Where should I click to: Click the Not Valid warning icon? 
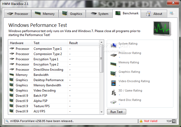point(141,121)
